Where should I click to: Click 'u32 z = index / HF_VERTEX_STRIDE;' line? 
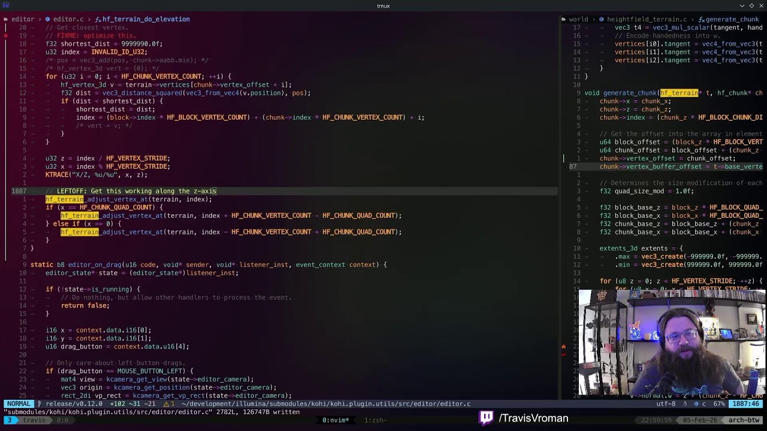coord(108,159)
